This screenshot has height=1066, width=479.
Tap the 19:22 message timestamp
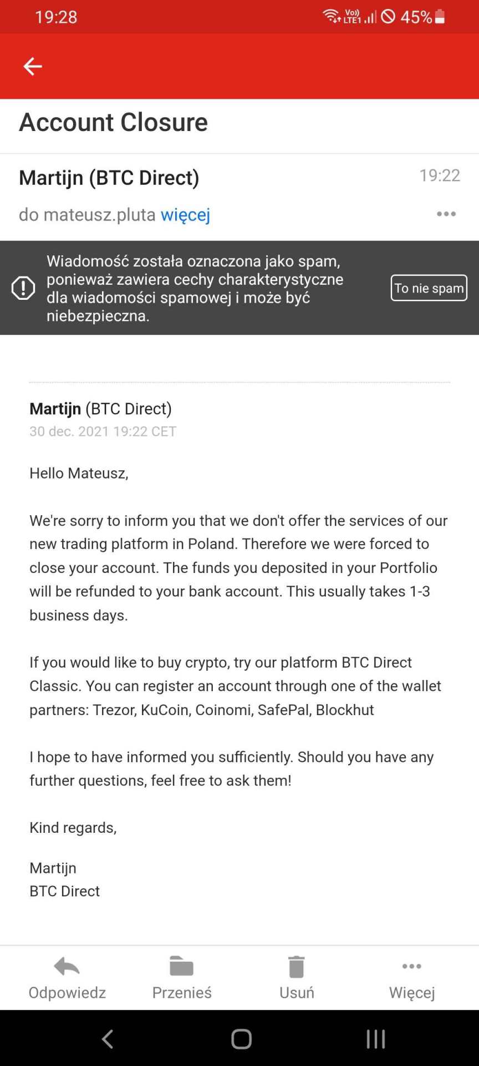tap(439, 175)
